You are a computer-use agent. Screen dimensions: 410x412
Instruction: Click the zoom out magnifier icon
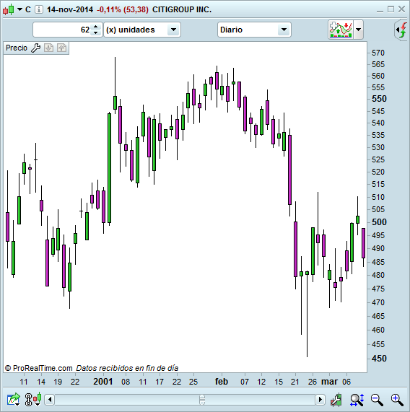point(377,400)
